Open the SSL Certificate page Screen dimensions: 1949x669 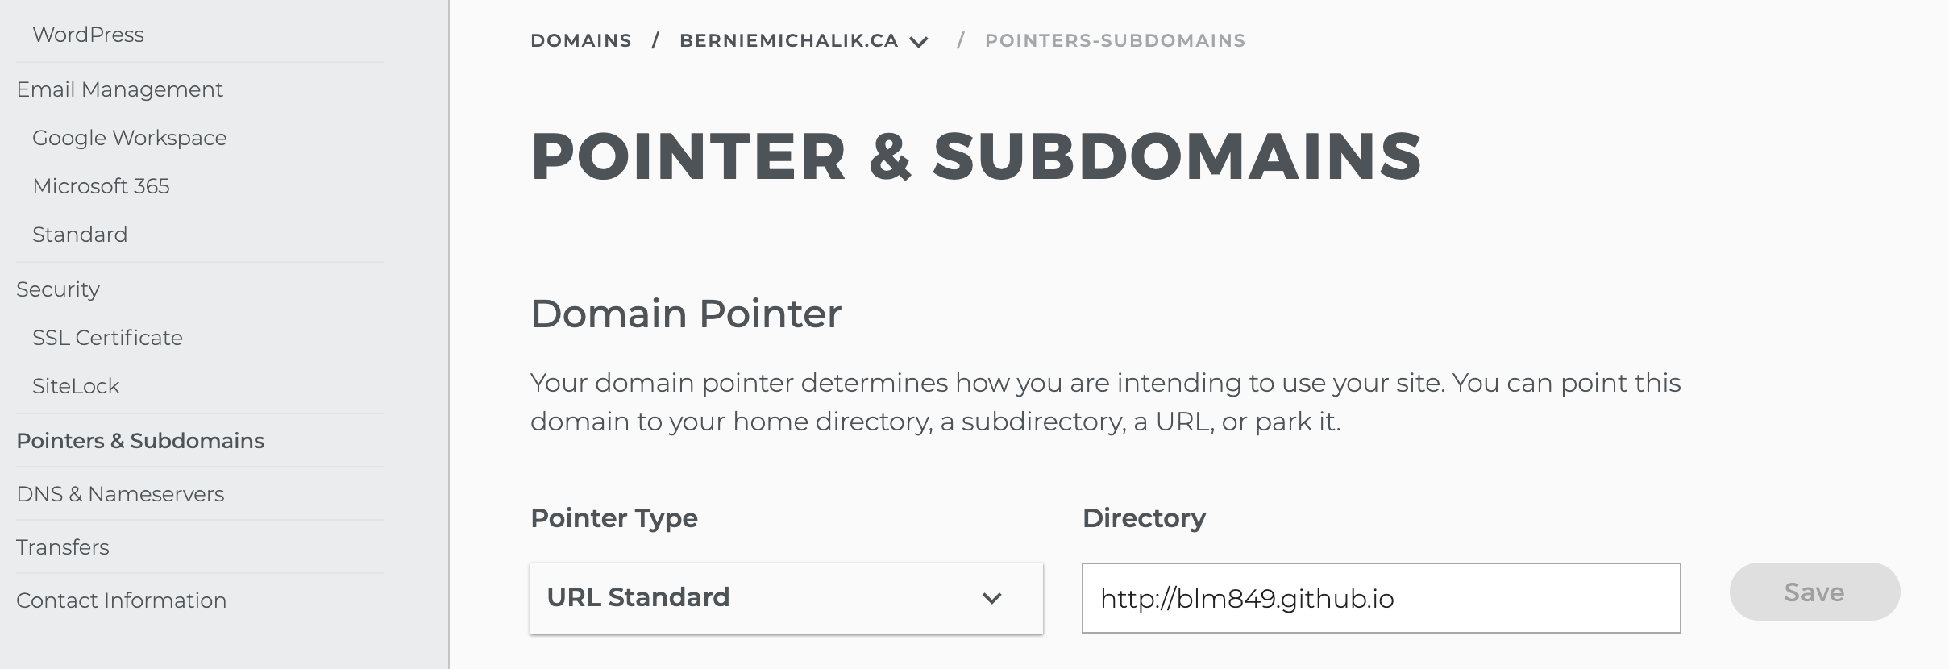[107, 338]
